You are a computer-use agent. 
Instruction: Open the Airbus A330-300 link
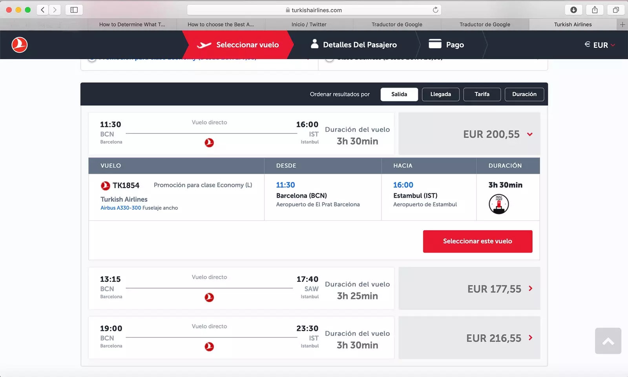[121, 208]
